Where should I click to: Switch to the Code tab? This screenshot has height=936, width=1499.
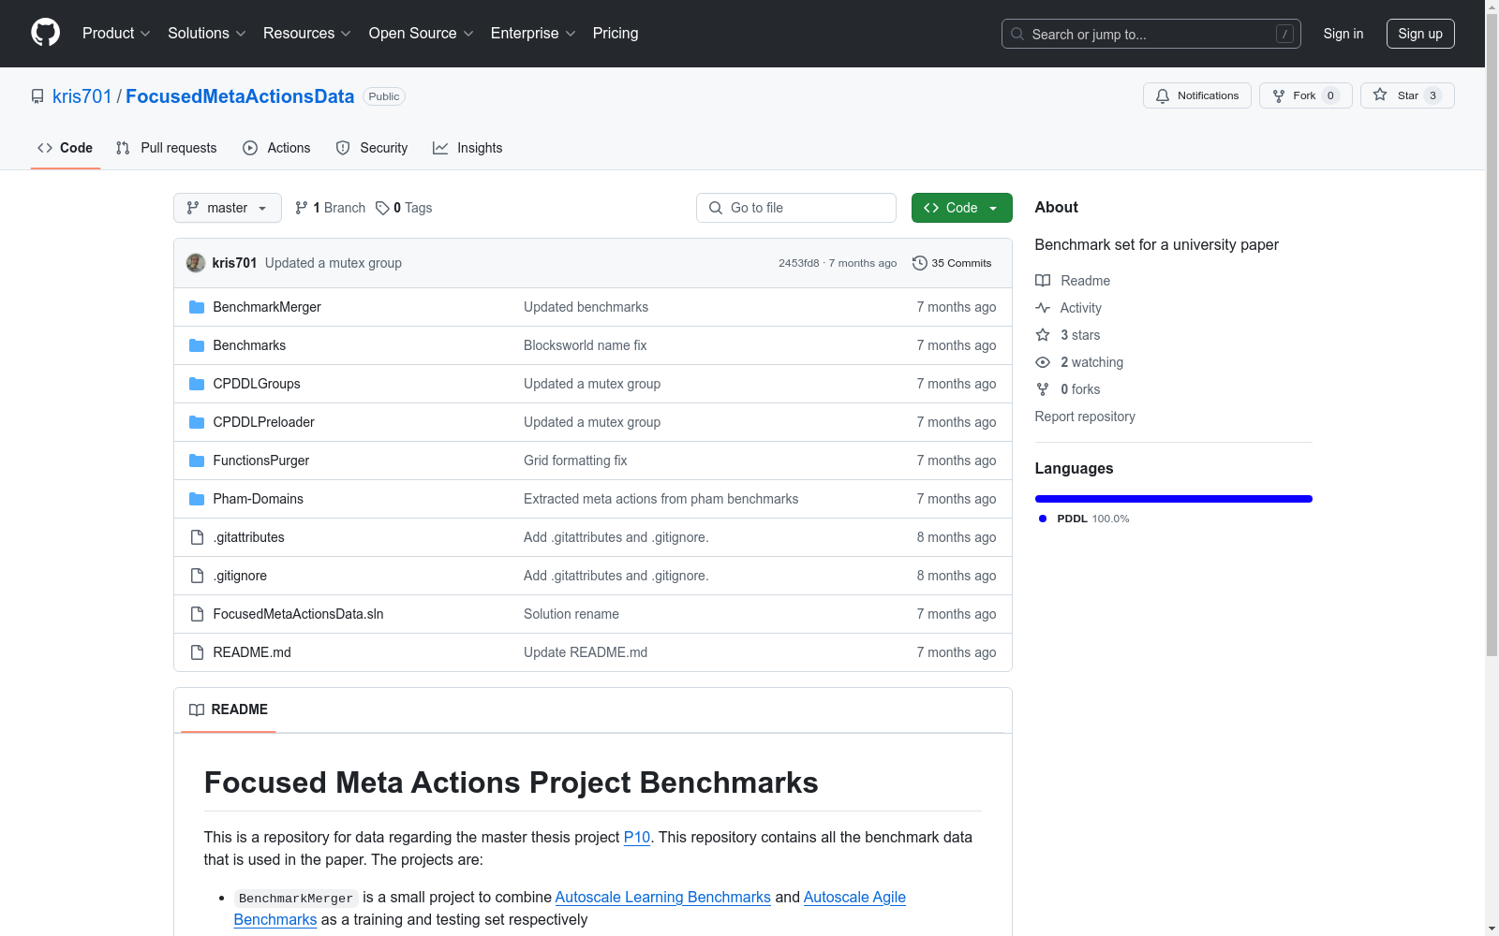click(65, 148)
